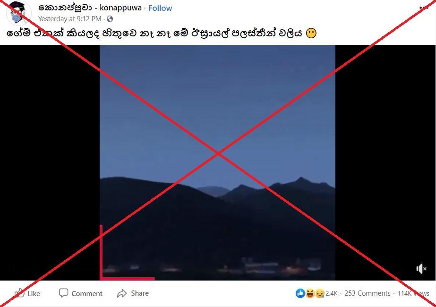Open the Comment button label
Screen dimensions: 436x307
click(87, 294)
